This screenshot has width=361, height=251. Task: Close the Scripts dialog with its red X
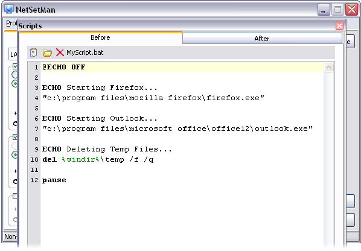coord(339,25)
